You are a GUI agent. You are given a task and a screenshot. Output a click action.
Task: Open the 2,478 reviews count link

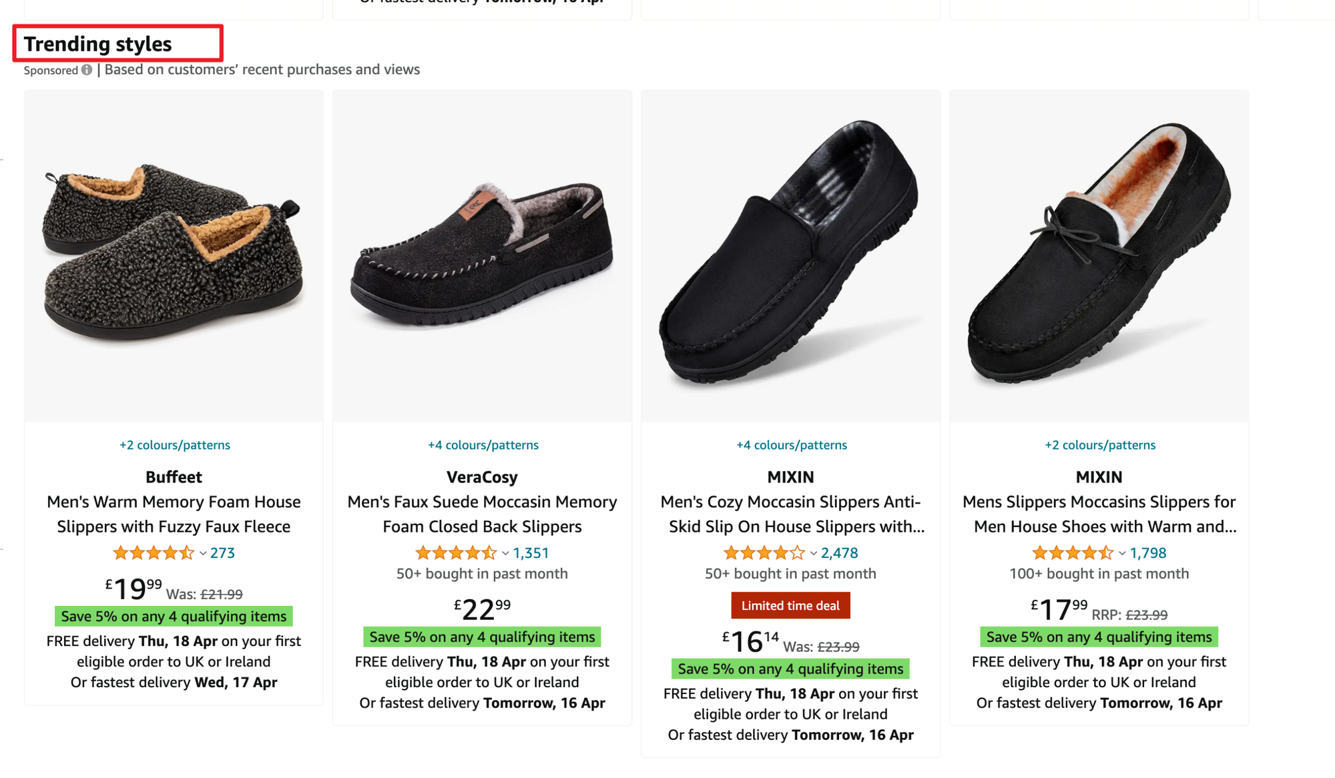pos(839,553)
